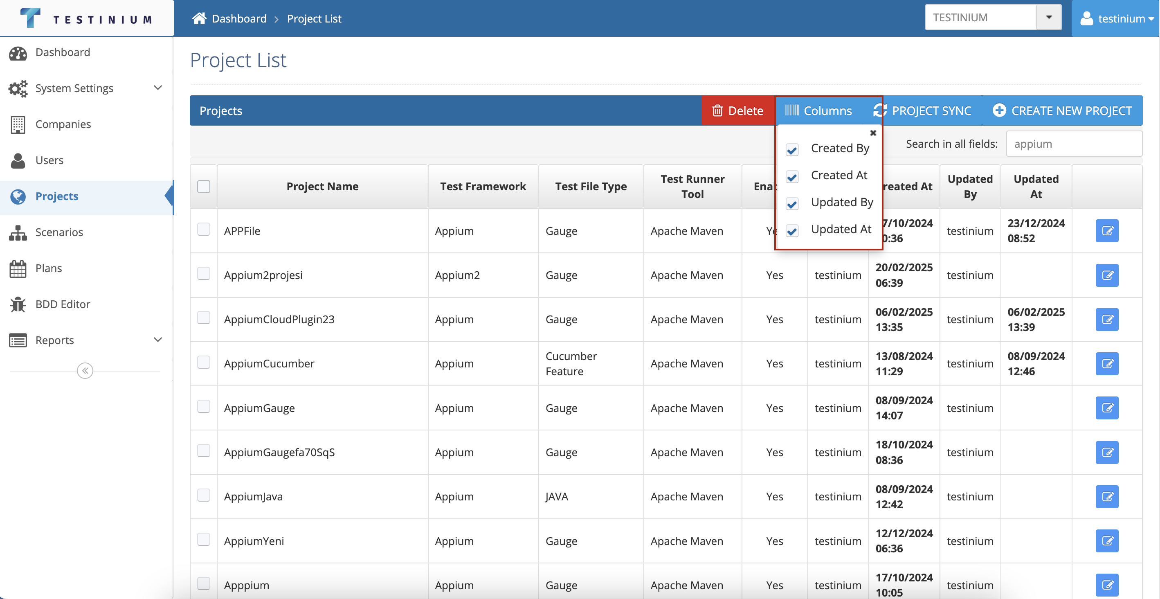Click the search in all fields input
Image resolution: width=1160 pixels, height=599 pixels.
click(x=1074, y=144)
